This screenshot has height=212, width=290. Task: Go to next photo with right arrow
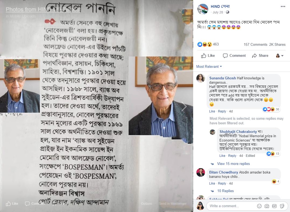184,106
